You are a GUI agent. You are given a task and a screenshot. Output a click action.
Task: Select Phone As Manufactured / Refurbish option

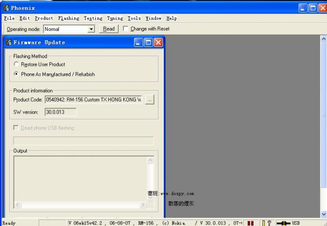(x=16, y=74)
